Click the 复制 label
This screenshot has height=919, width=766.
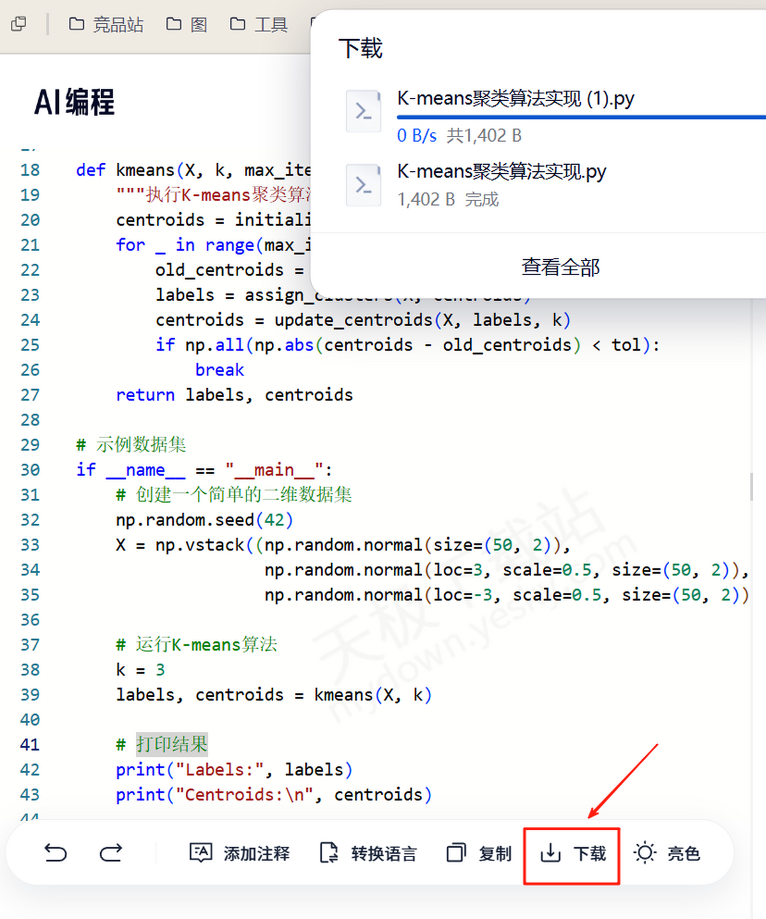tap(495, 853)
